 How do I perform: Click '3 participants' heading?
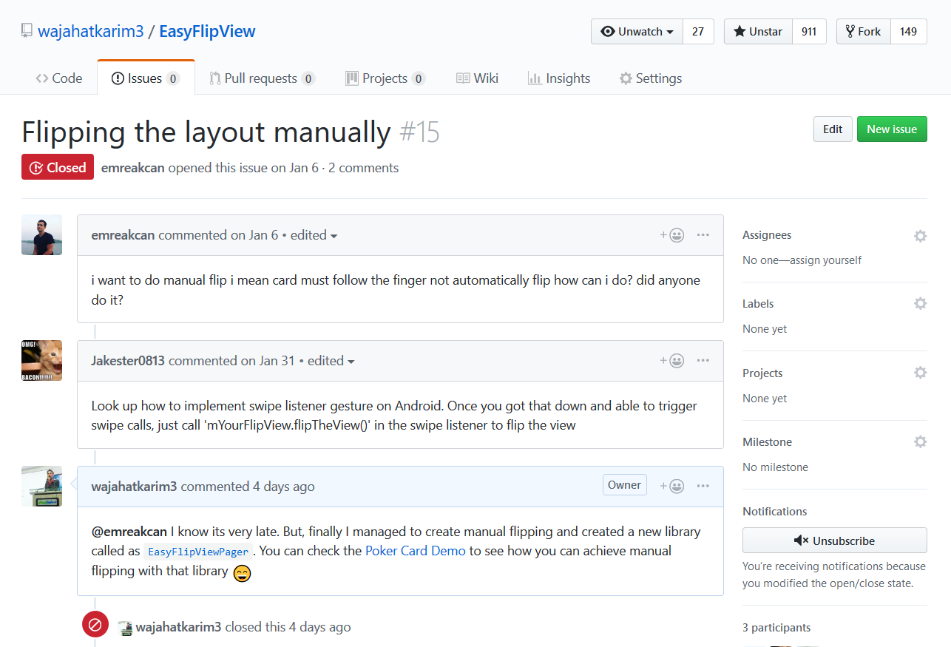pos(776,628)
